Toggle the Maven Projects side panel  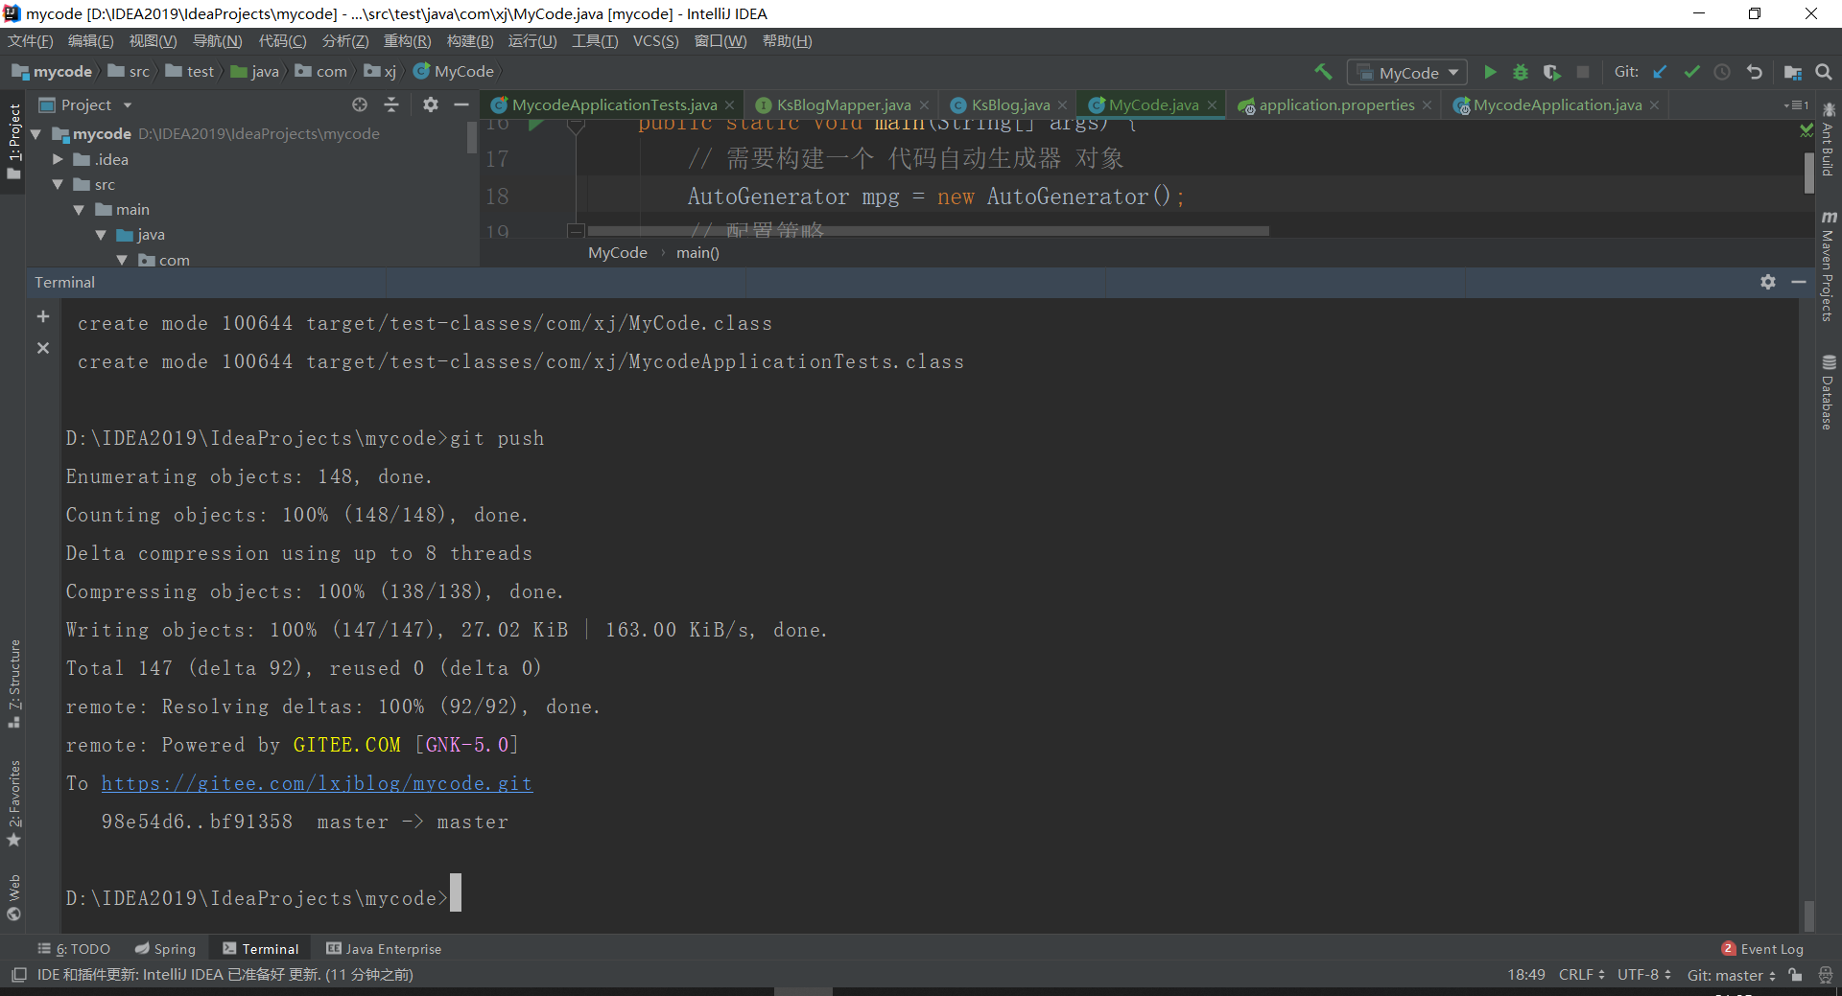click(1828, 266)
